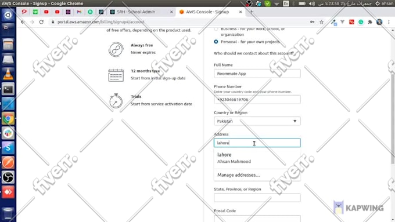Click the Always free infinity icon
This screenshot has height=222, width=395.
(x=116, y=49)
